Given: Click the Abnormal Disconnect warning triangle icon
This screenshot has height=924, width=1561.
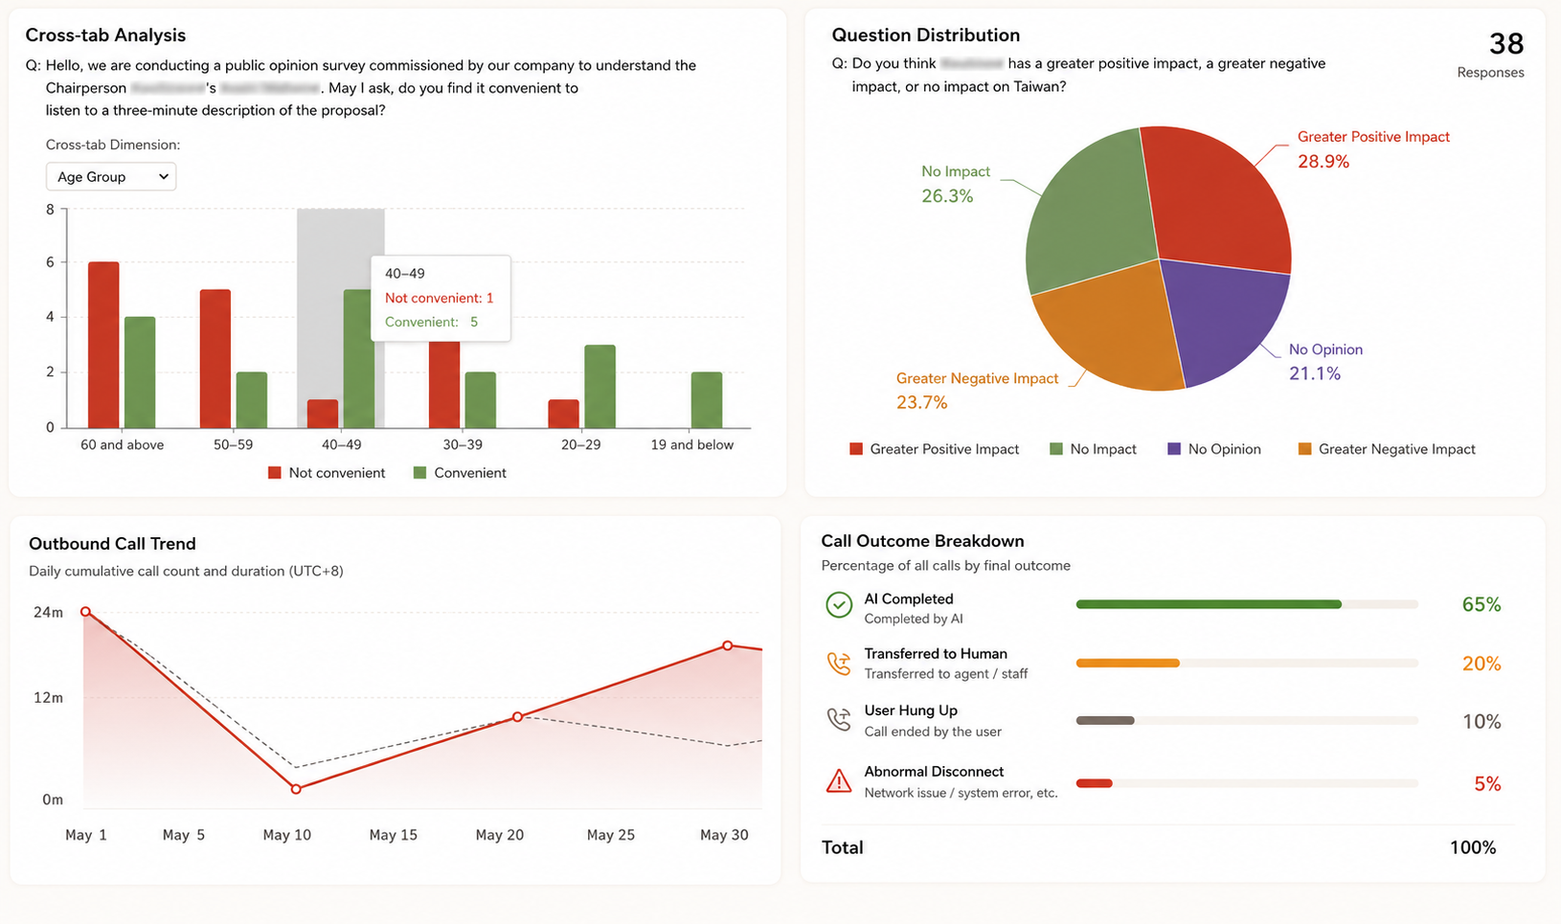Looking at the screenshot, I should click(839, 781).
